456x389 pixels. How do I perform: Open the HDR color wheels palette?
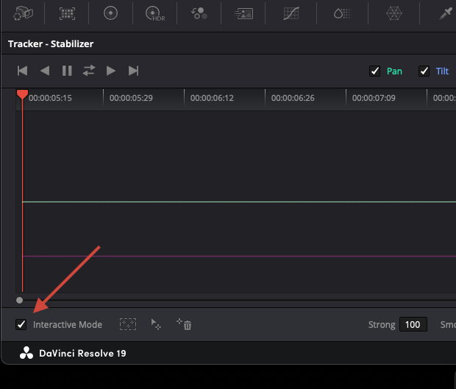click(154, 13)
